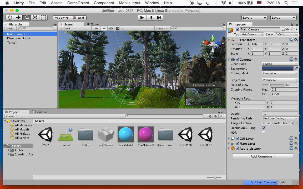This screenshot has width=303, height=189.
Task: Toggle the Center pivot button
Action: (x=61, y=18)
